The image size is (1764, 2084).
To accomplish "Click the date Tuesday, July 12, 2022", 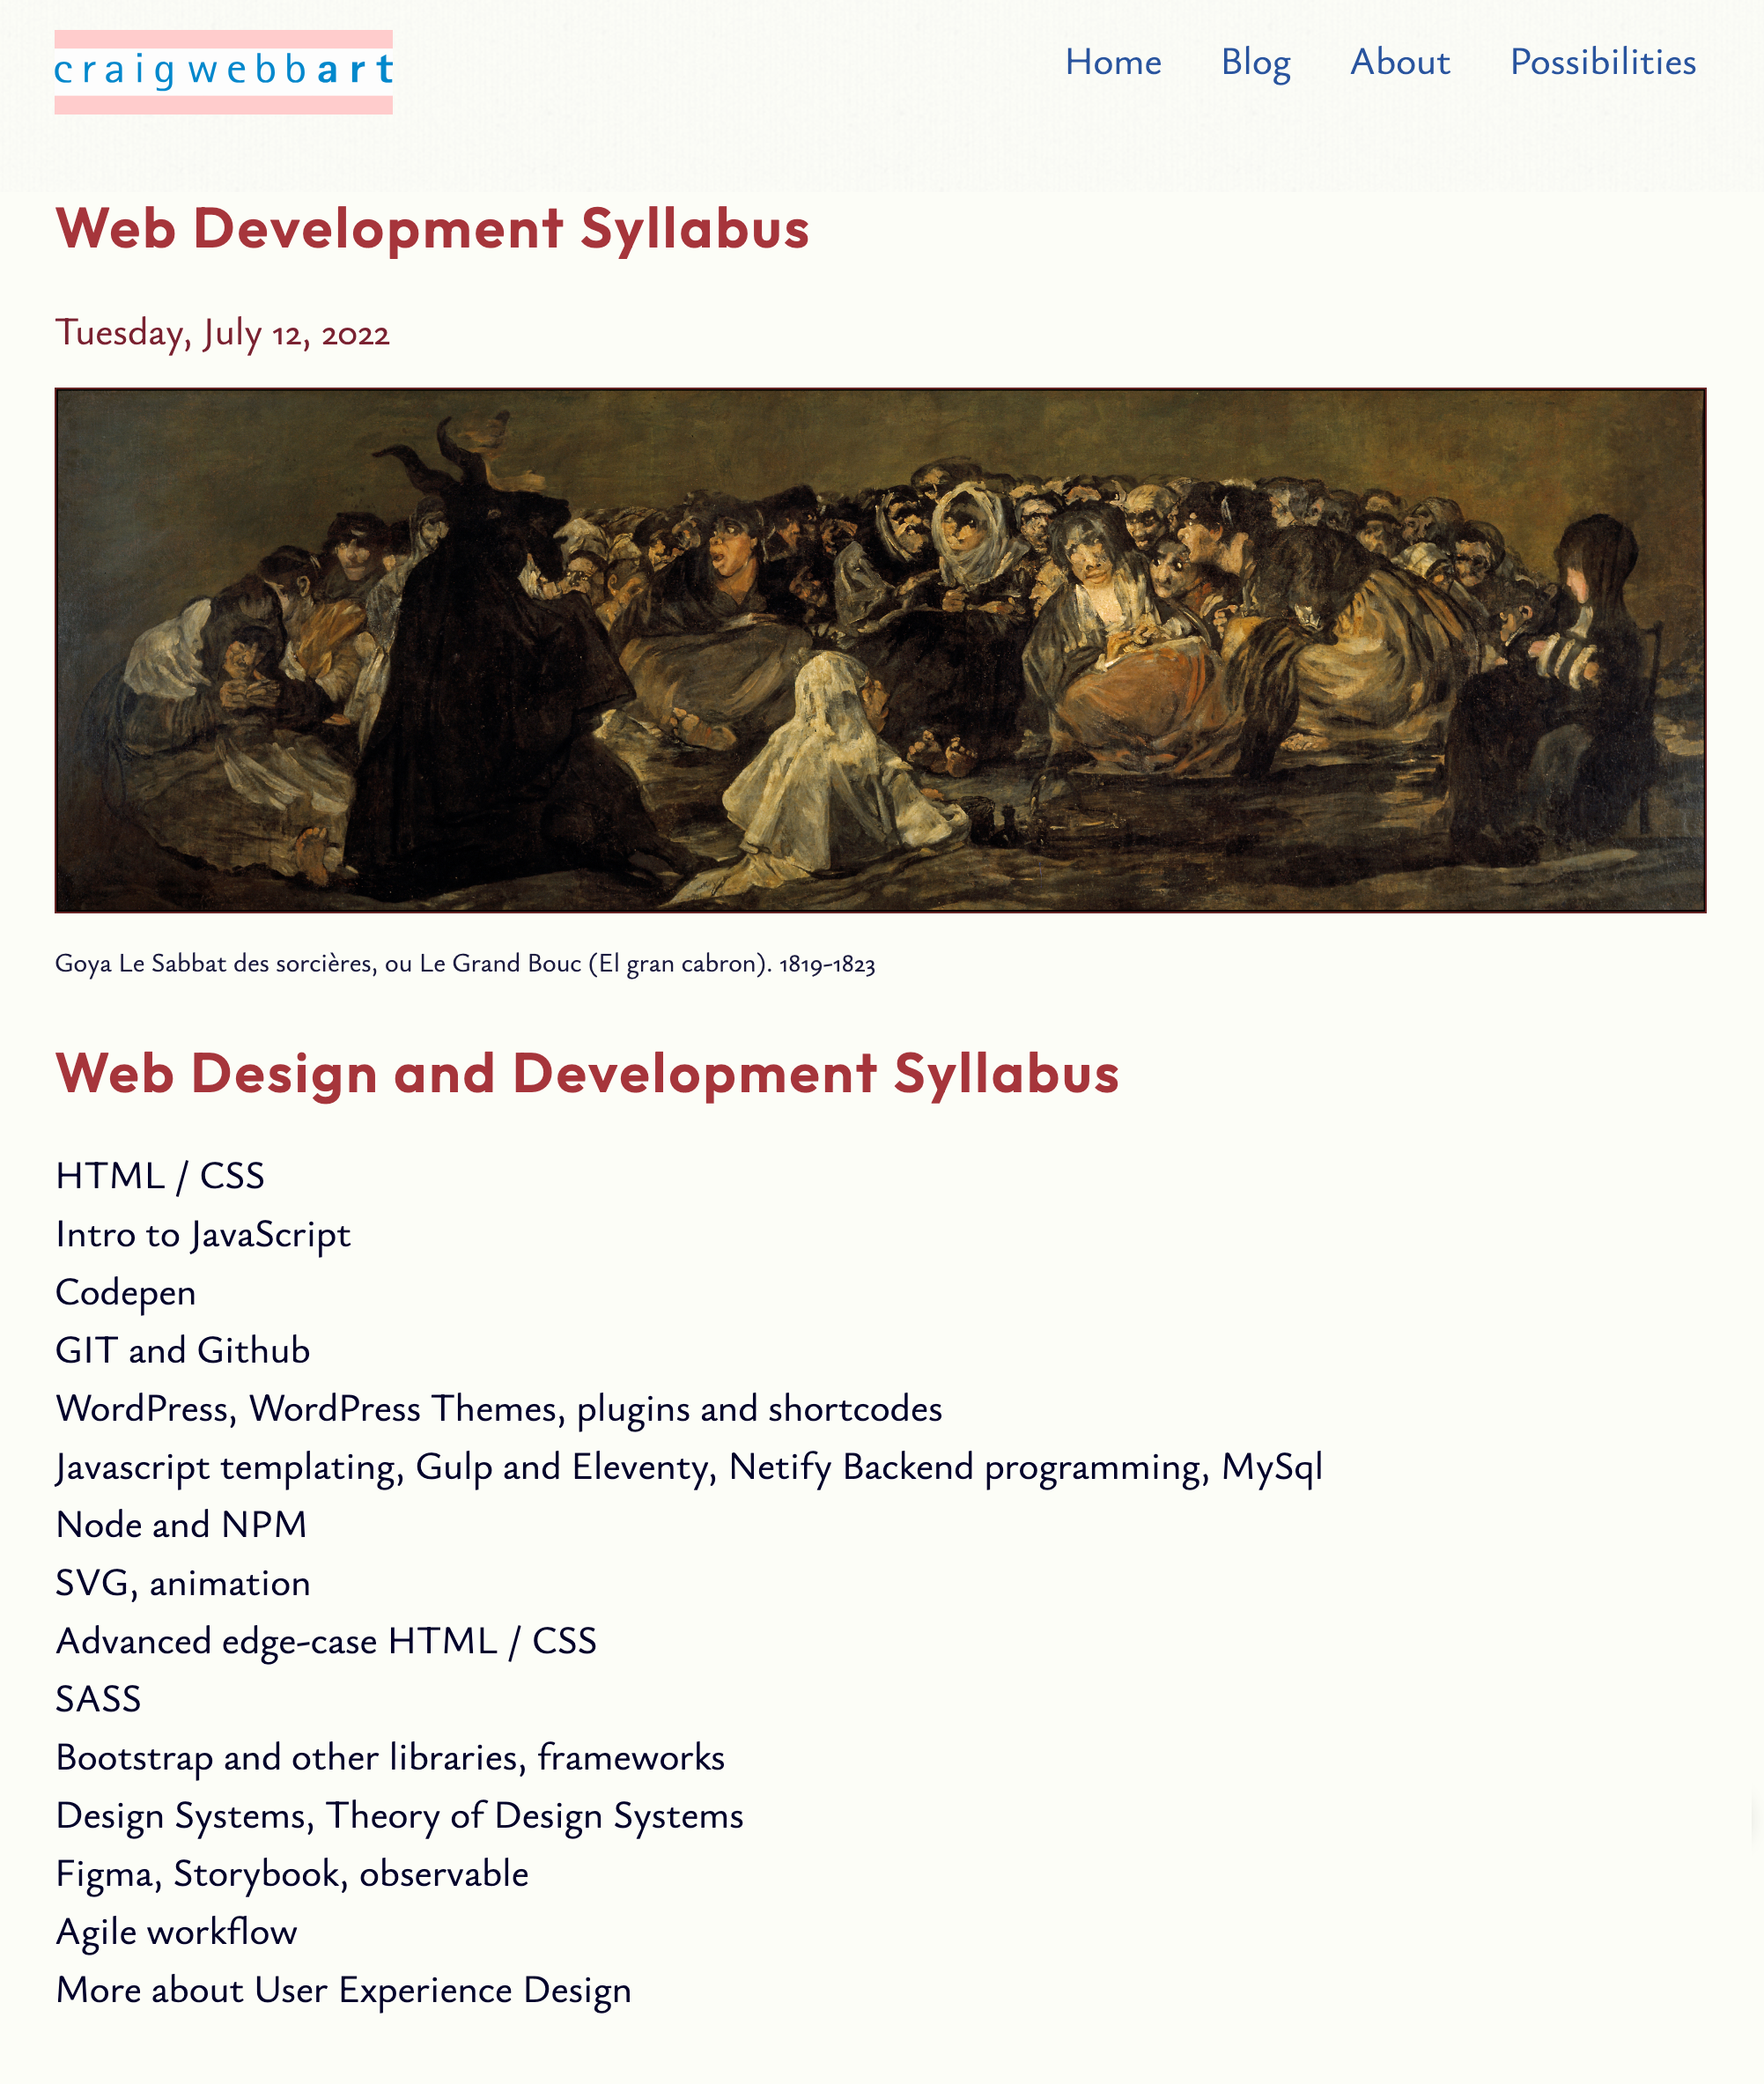I will point(222,333).
